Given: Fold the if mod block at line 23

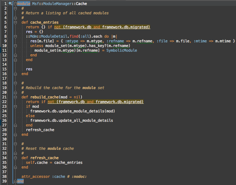Looking at the screenshot, I should pyautogui.click(x=15, y=107).
